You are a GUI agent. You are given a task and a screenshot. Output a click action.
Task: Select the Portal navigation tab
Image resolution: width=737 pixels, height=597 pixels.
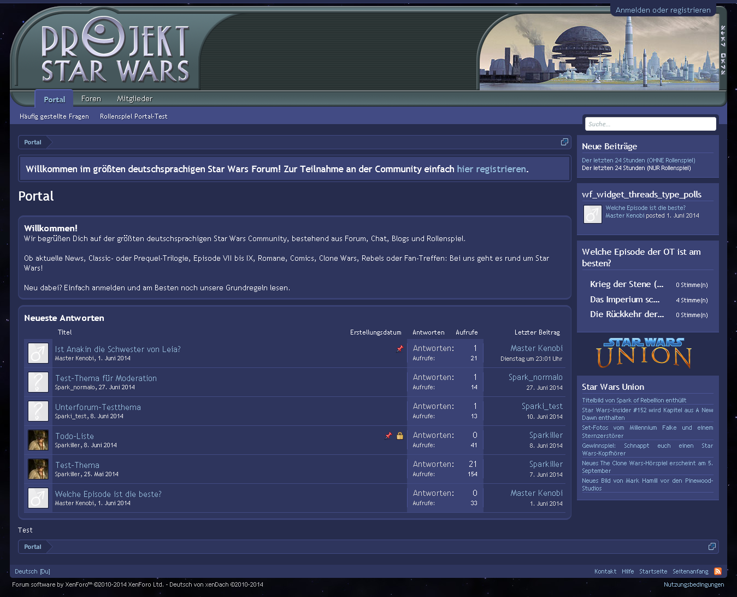54,99
